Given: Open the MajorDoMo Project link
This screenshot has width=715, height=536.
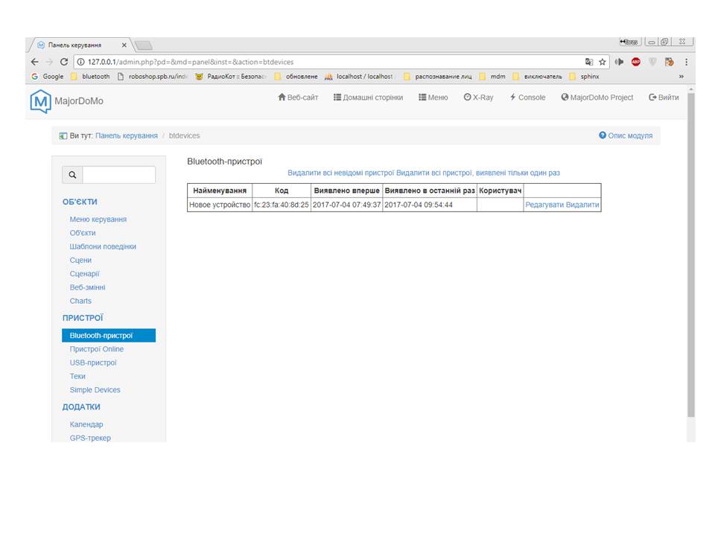Looking at the screenshot, I should pos(597,97).
